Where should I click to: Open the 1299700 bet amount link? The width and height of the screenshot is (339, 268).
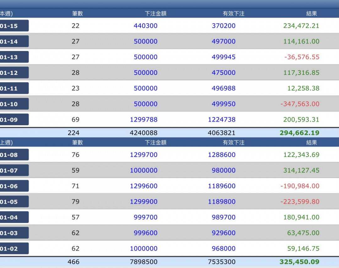(x=143, y=155)
